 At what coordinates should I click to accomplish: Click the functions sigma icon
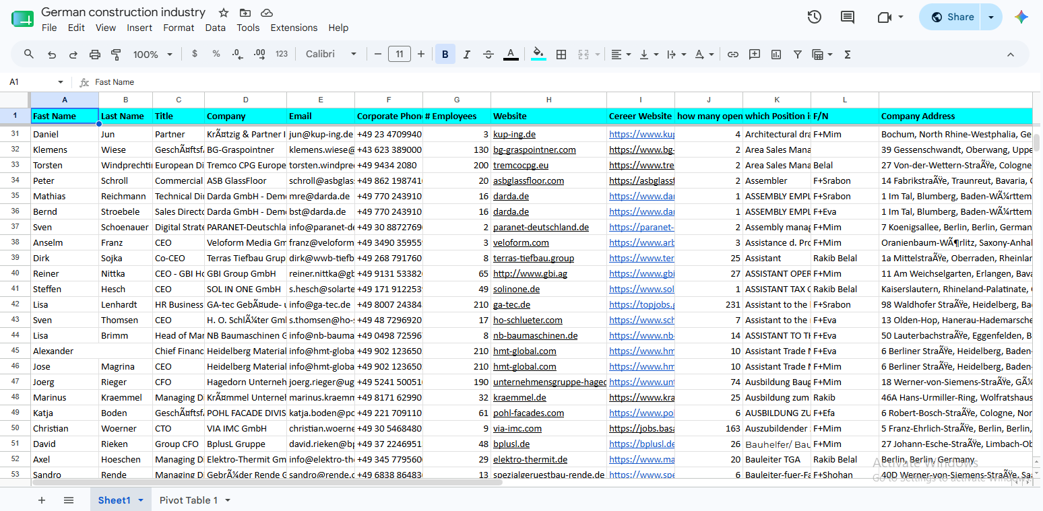[848, 55]
